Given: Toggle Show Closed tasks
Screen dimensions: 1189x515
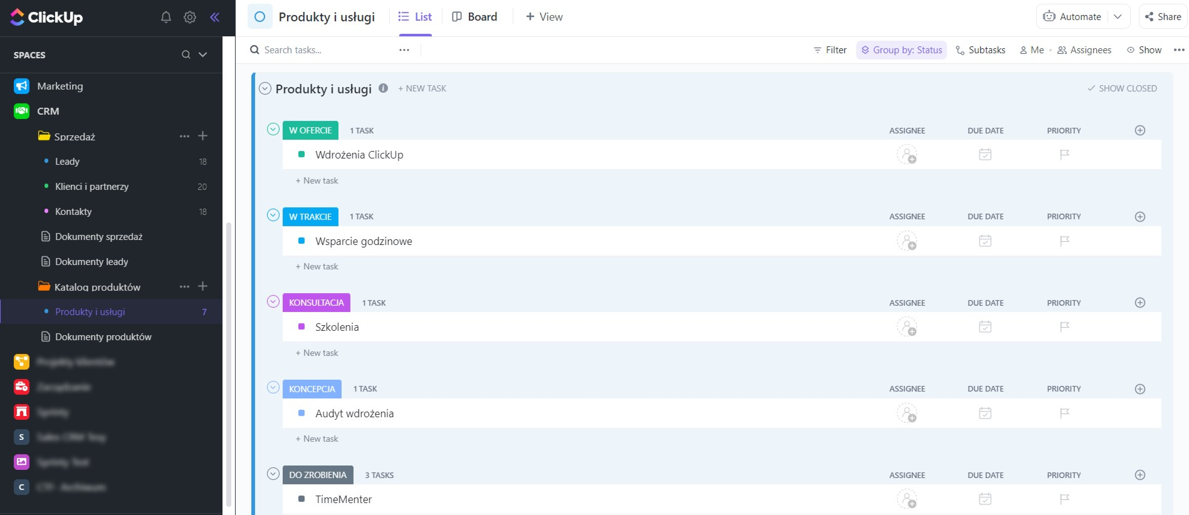Looking at the screenshot, I should click(1122, 88).
